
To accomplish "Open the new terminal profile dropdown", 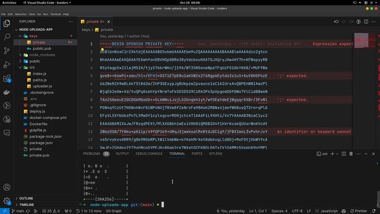I will point(337,154).
